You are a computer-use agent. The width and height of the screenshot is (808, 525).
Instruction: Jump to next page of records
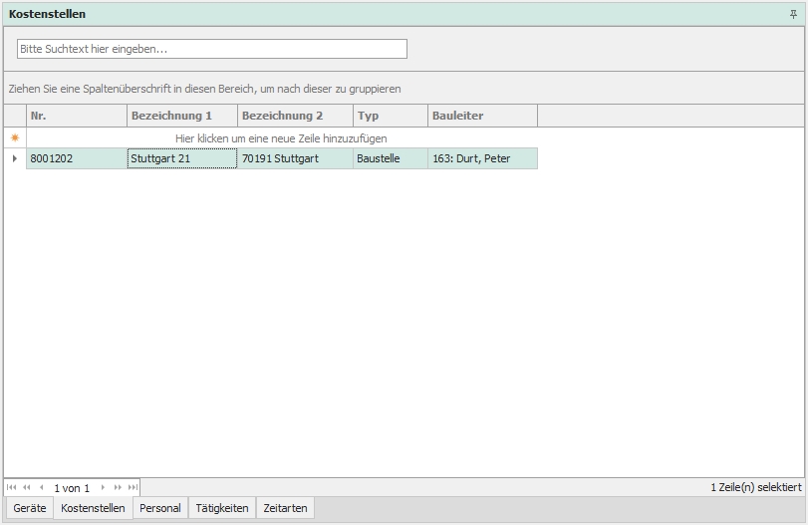tap(118, 488)
